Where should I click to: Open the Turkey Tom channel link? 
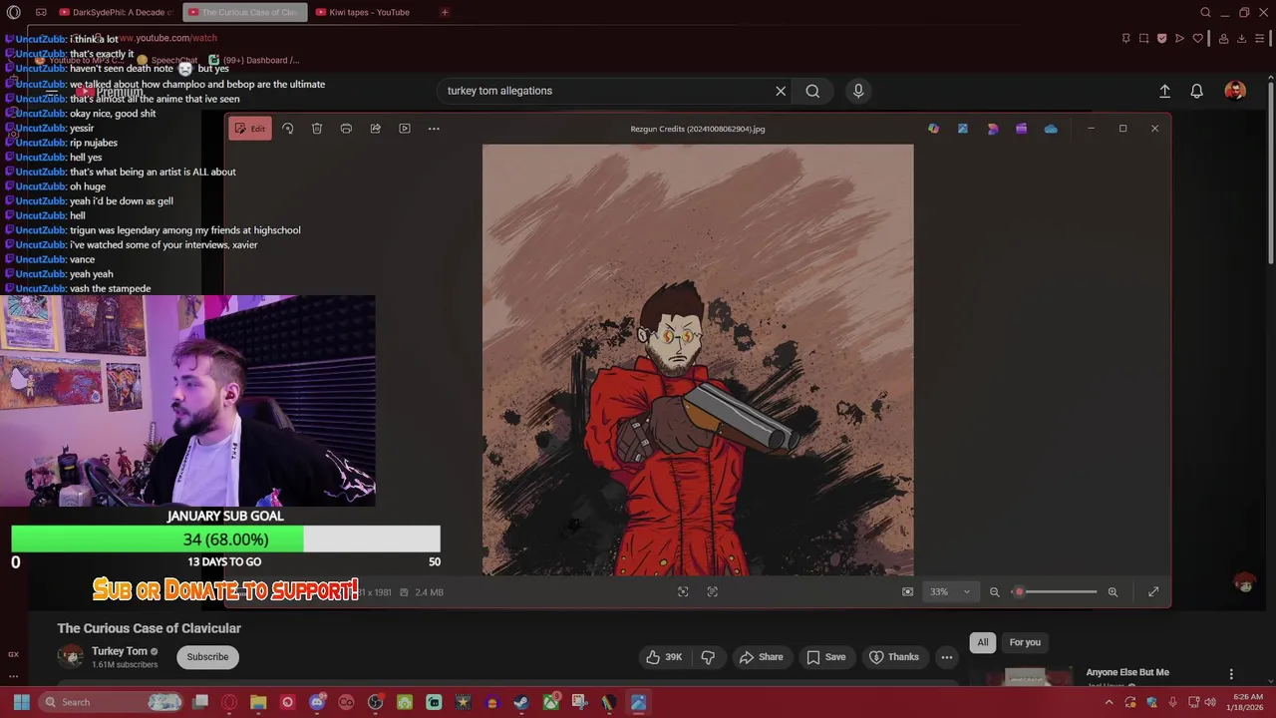coord(120,651)
